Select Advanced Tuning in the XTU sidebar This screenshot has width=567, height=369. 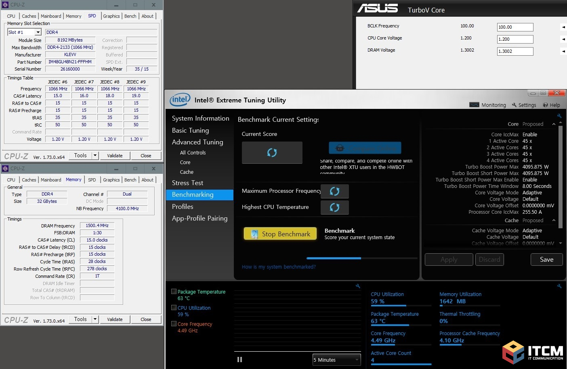coord(197,142)
